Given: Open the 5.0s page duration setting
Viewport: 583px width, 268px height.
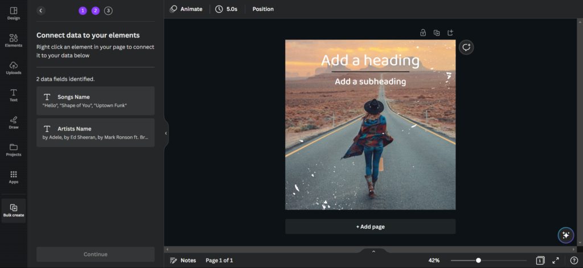Looking at the screenshot, I should point(226,9).
